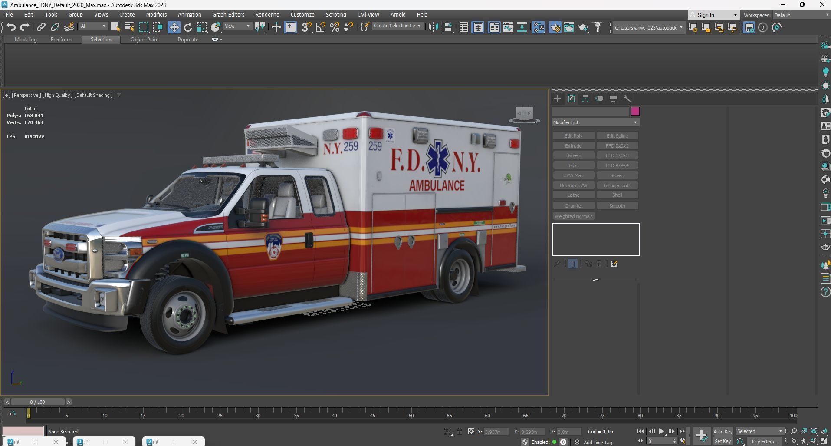Open the Scripting menu
The width and height of the screenshot is (831, 446).
click(336, 14)
